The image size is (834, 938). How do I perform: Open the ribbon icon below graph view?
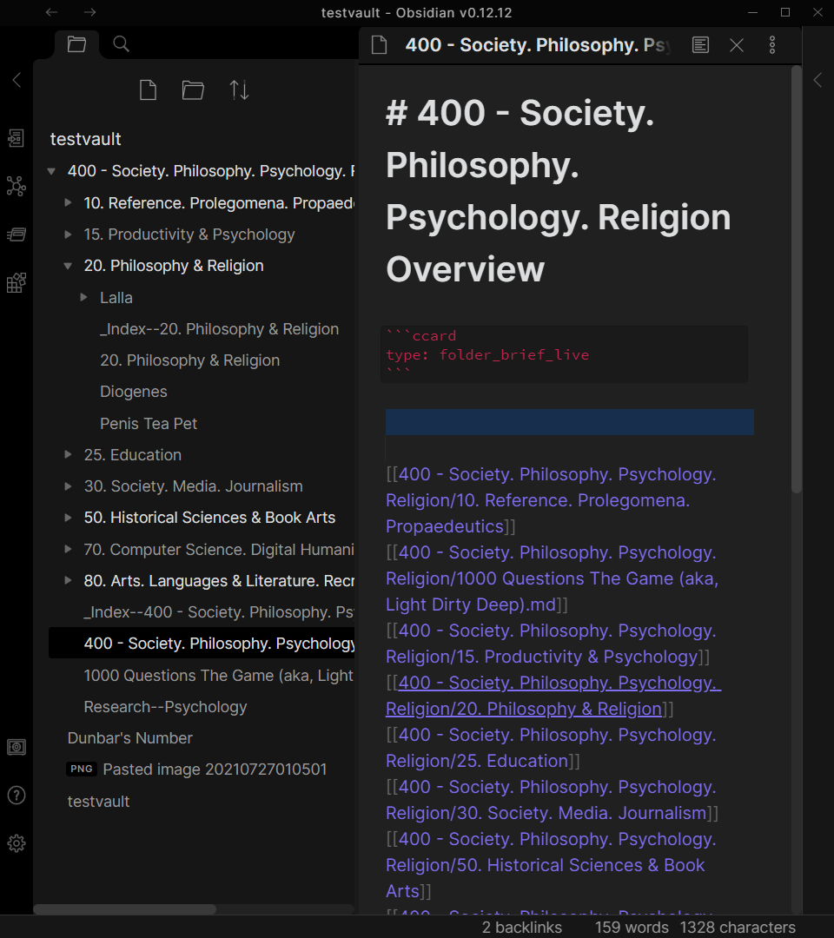pos(17,234)
